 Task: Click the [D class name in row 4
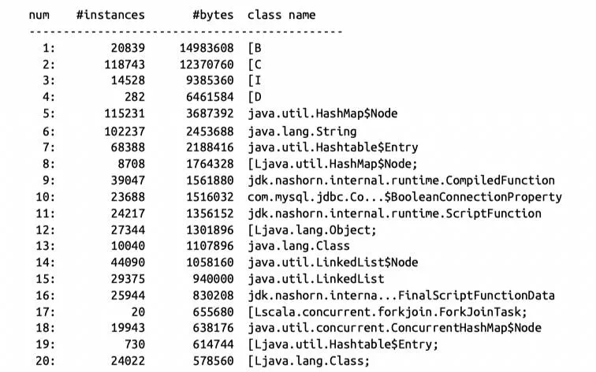coord(253,98)
